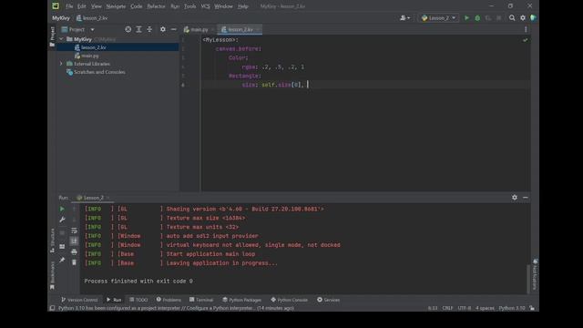Hide the Project tool window
The width and height of the screenshot is (583, 328).
click(x=174, y=29)
